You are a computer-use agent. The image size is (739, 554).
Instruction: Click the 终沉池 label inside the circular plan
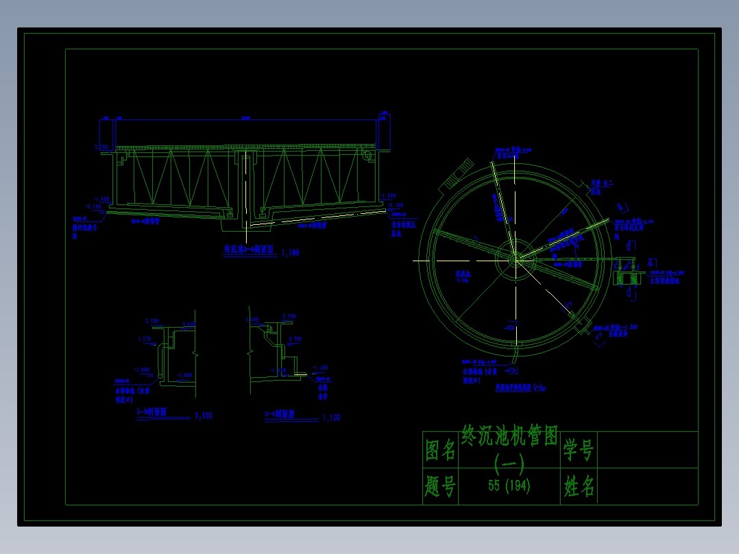point(463,274)
